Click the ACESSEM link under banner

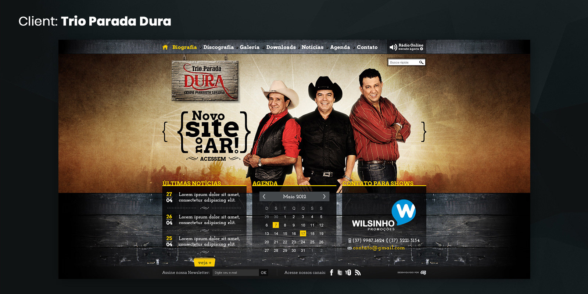click(213, 159)
